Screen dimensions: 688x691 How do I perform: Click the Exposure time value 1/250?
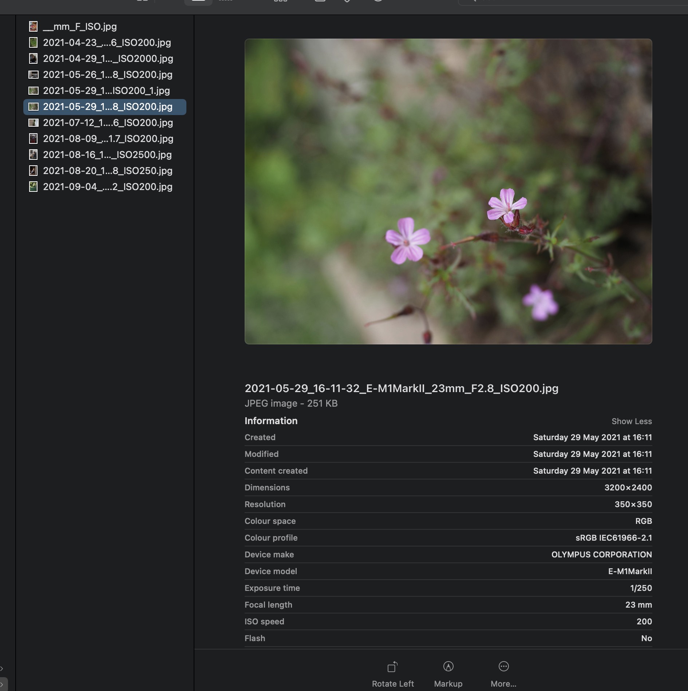641,588
